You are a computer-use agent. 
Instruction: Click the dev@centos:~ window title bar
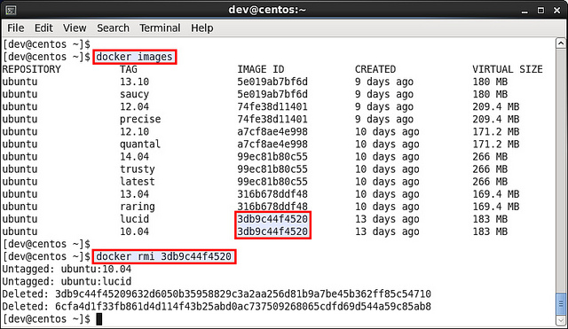coord(267,10)
